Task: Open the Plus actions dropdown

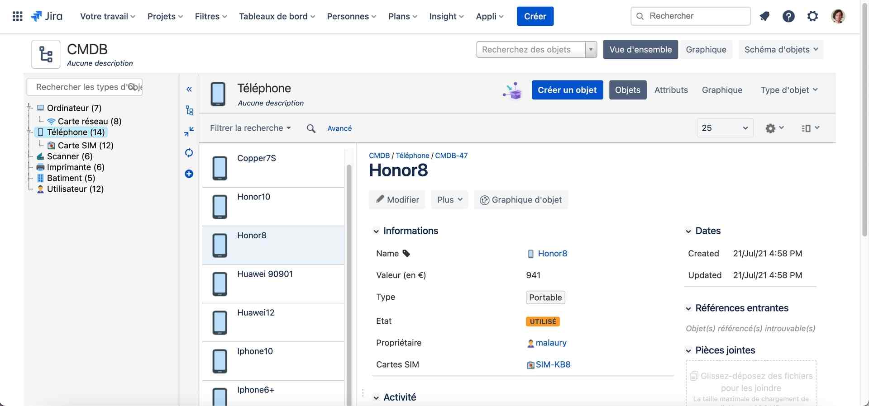Action: (449, 200)
